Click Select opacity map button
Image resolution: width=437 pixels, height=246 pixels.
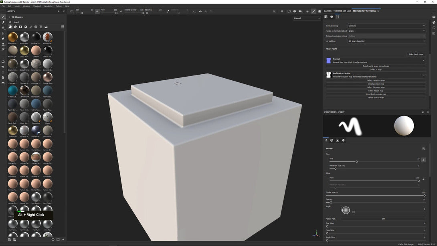point(376,98)
